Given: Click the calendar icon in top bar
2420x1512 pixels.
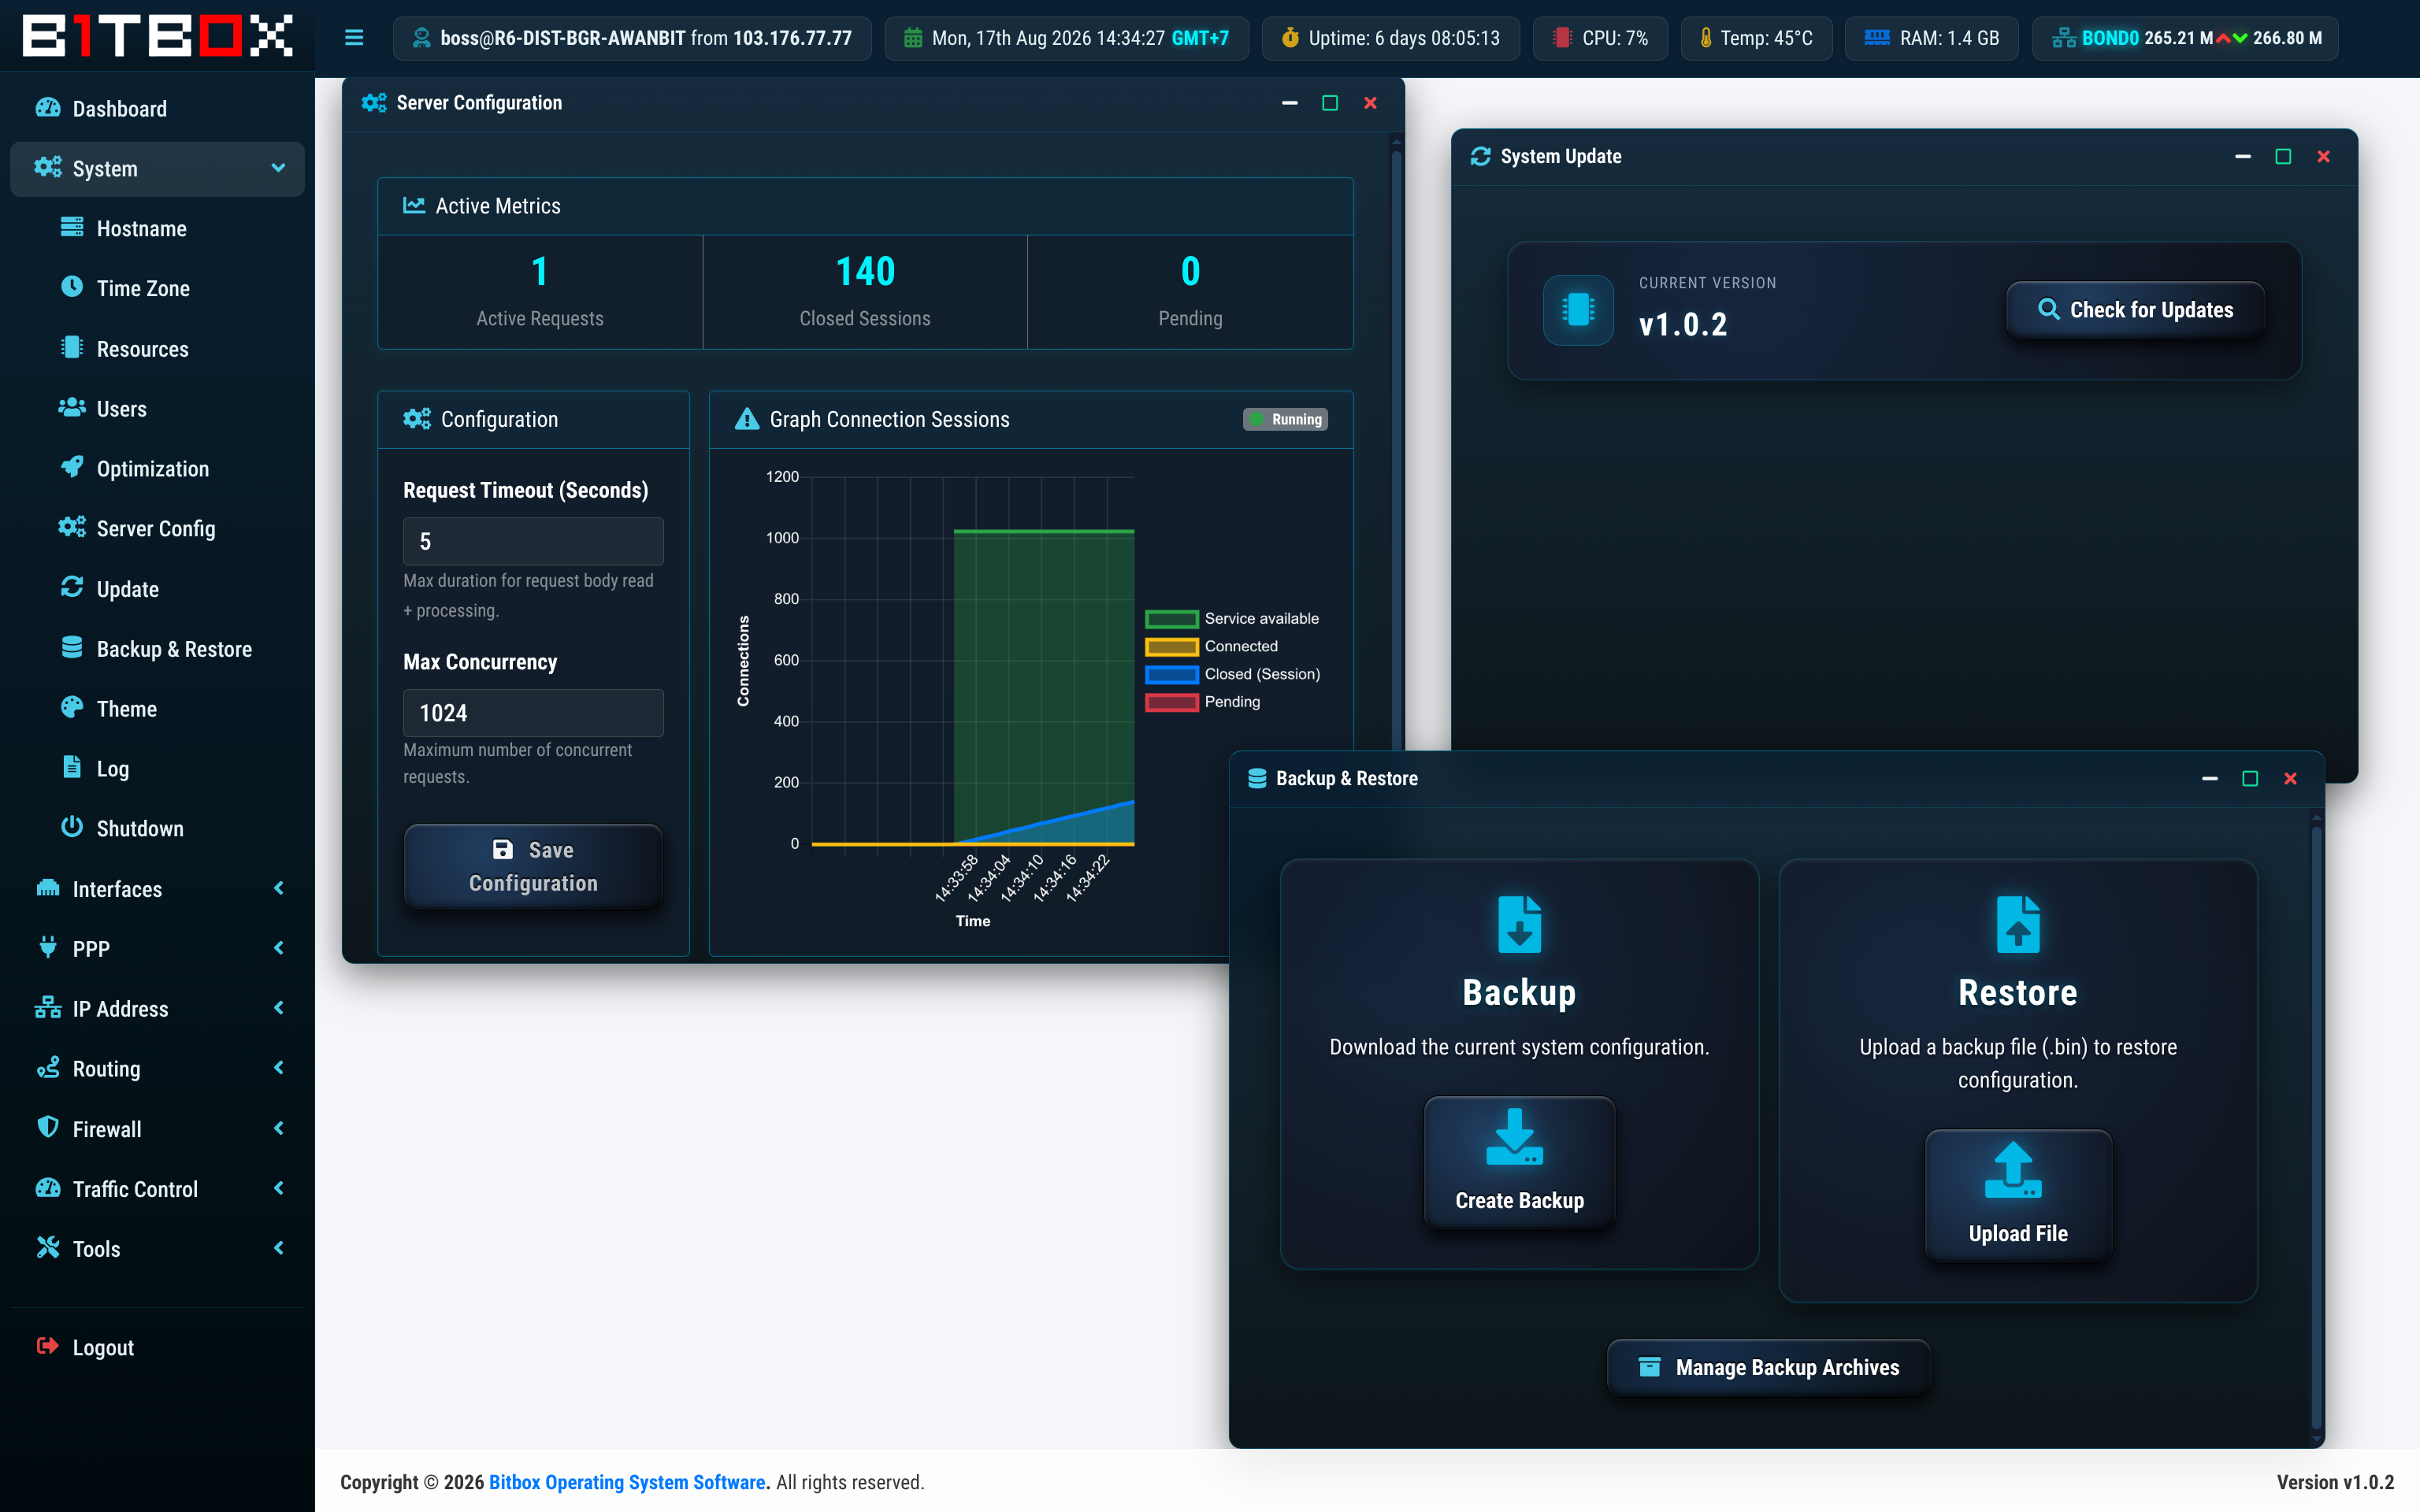Looking at the screenshot, I should 913,38.
